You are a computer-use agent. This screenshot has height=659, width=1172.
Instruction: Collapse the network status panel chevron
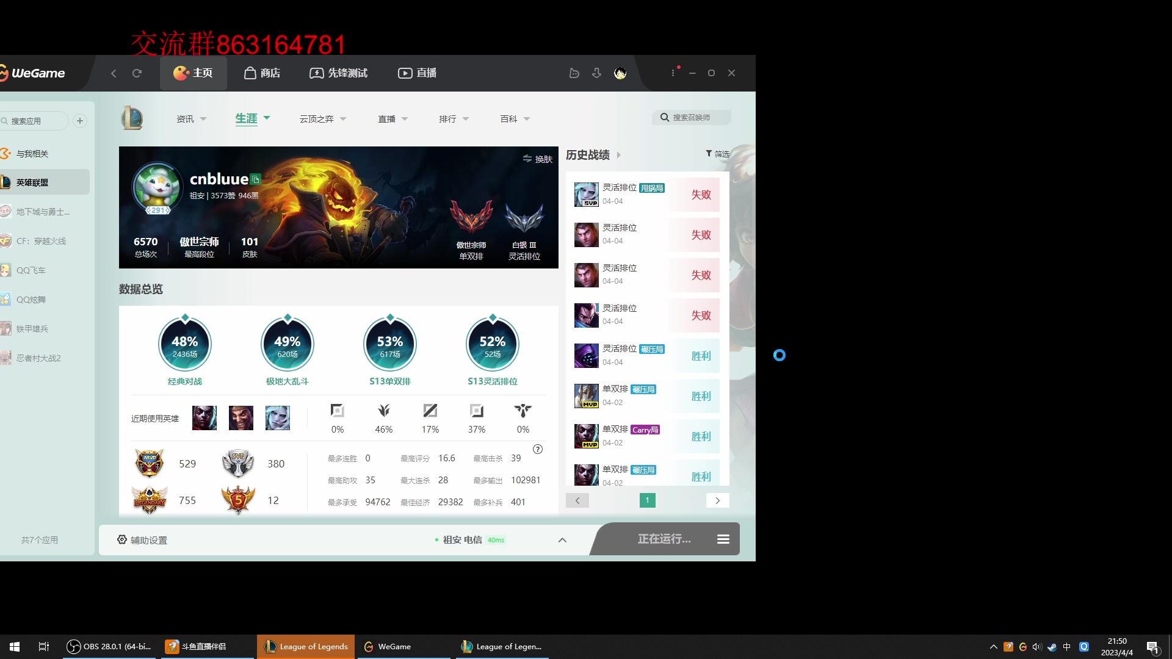[x=562, y=539]
